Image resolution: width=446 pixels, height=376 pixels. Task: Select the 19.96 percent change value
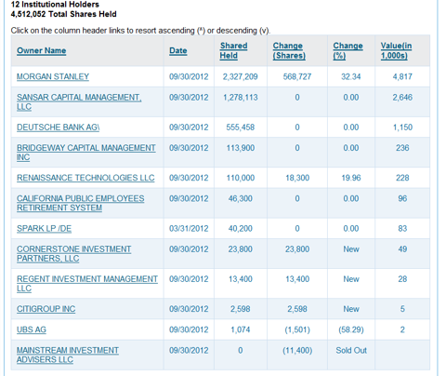click(351, 178)
